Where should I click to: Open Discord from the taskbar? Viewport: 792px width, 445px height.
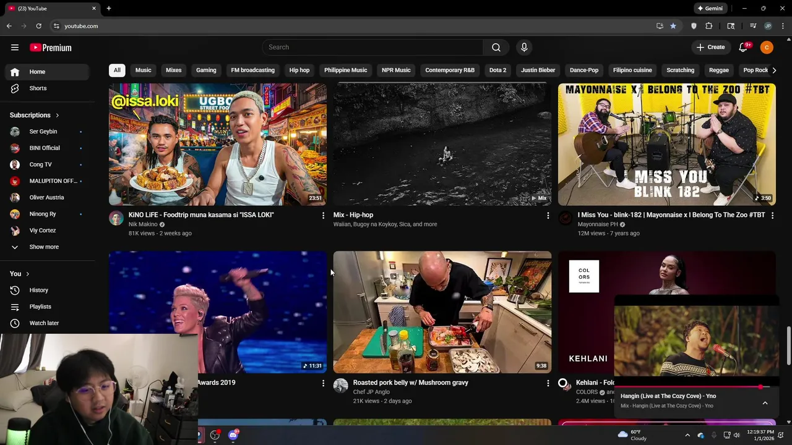[x=233, y=435]
